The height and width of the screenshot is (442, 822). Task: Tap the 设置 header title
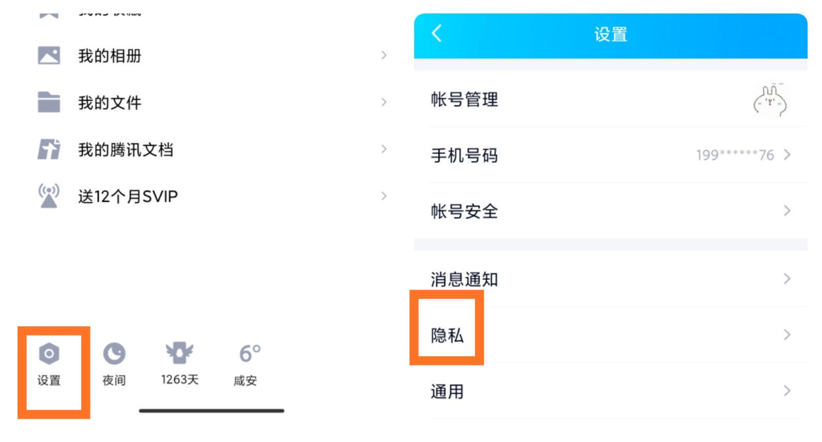click(x=611, y=35)
